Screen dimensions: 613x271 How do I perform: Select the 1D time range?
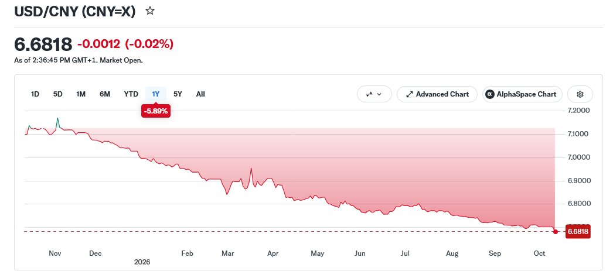click(x=35, y=94)
